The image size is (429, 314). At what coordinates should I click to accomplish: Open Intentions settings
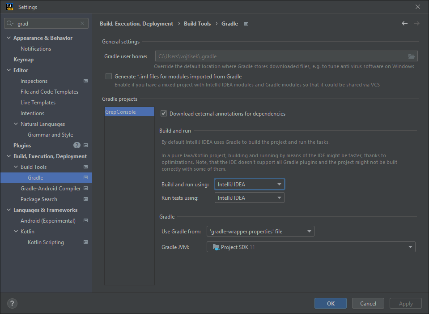point(32,113)
